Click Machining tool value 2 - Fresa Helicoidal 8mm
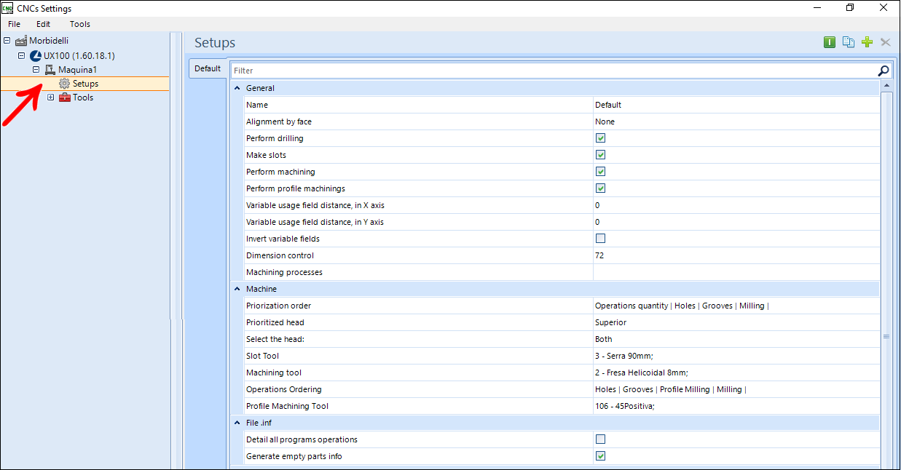Screen dimensions: 901x470 click(736, 373)
